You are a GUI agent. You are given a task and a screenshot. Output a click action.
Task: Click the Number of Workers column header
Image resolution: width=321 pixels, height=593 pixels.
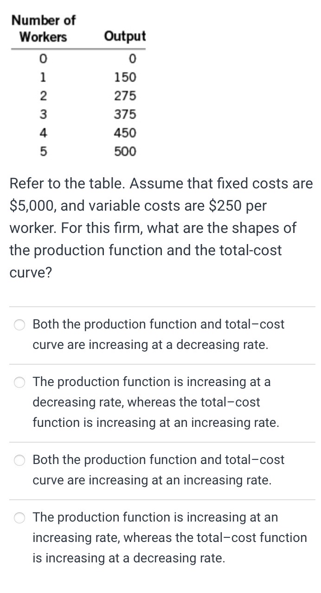44,29
